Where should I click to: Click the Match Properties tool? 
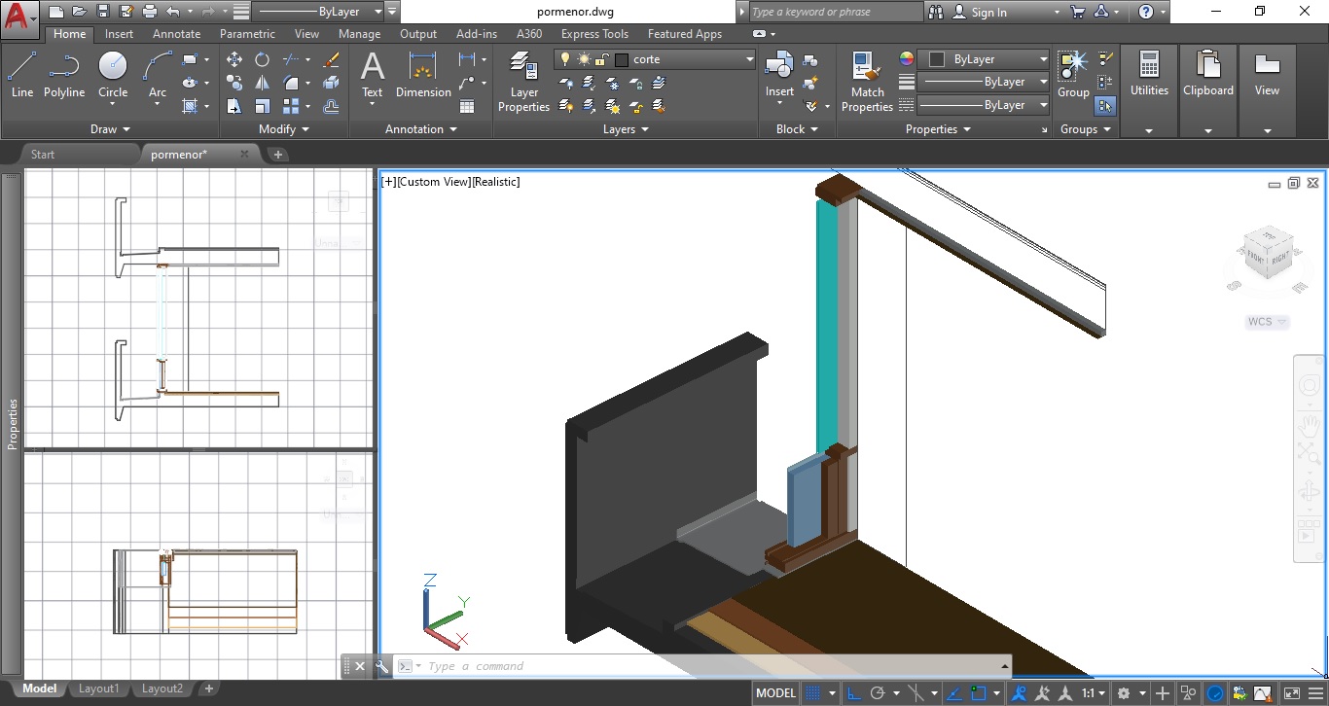pos(867,83)
